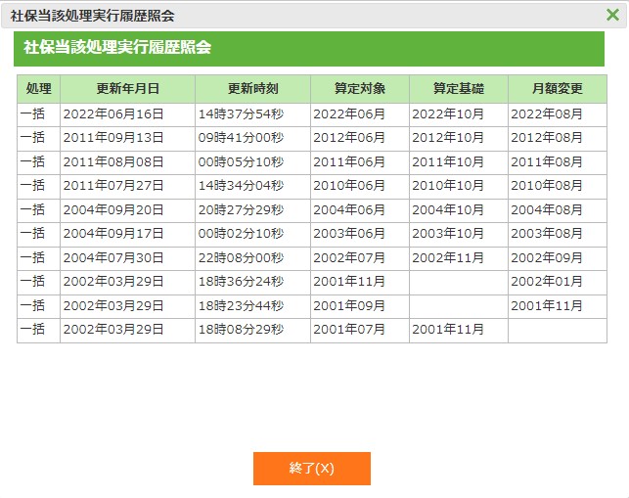Close the dialog with the green X icon

pyautogui.click(x=612, y=15)
